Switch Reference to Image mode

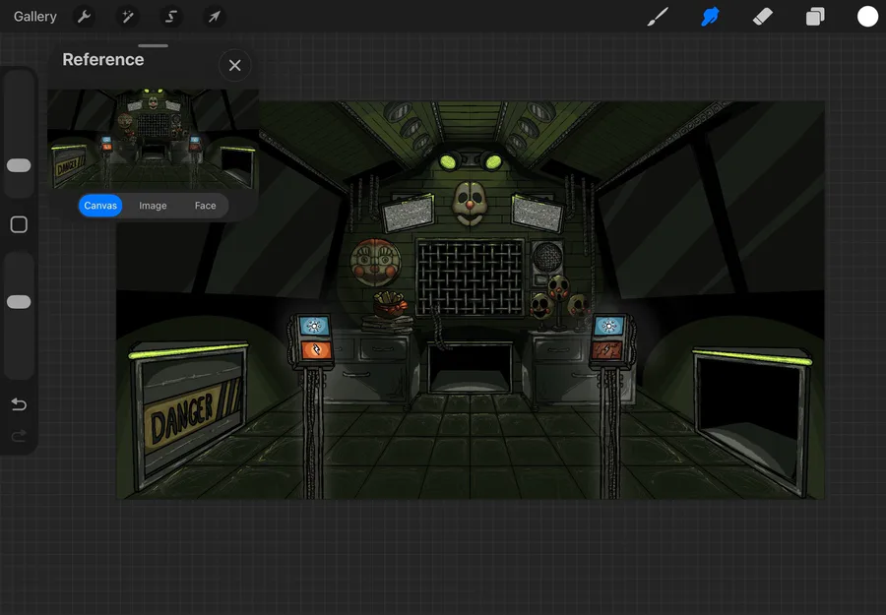(153, 206)
